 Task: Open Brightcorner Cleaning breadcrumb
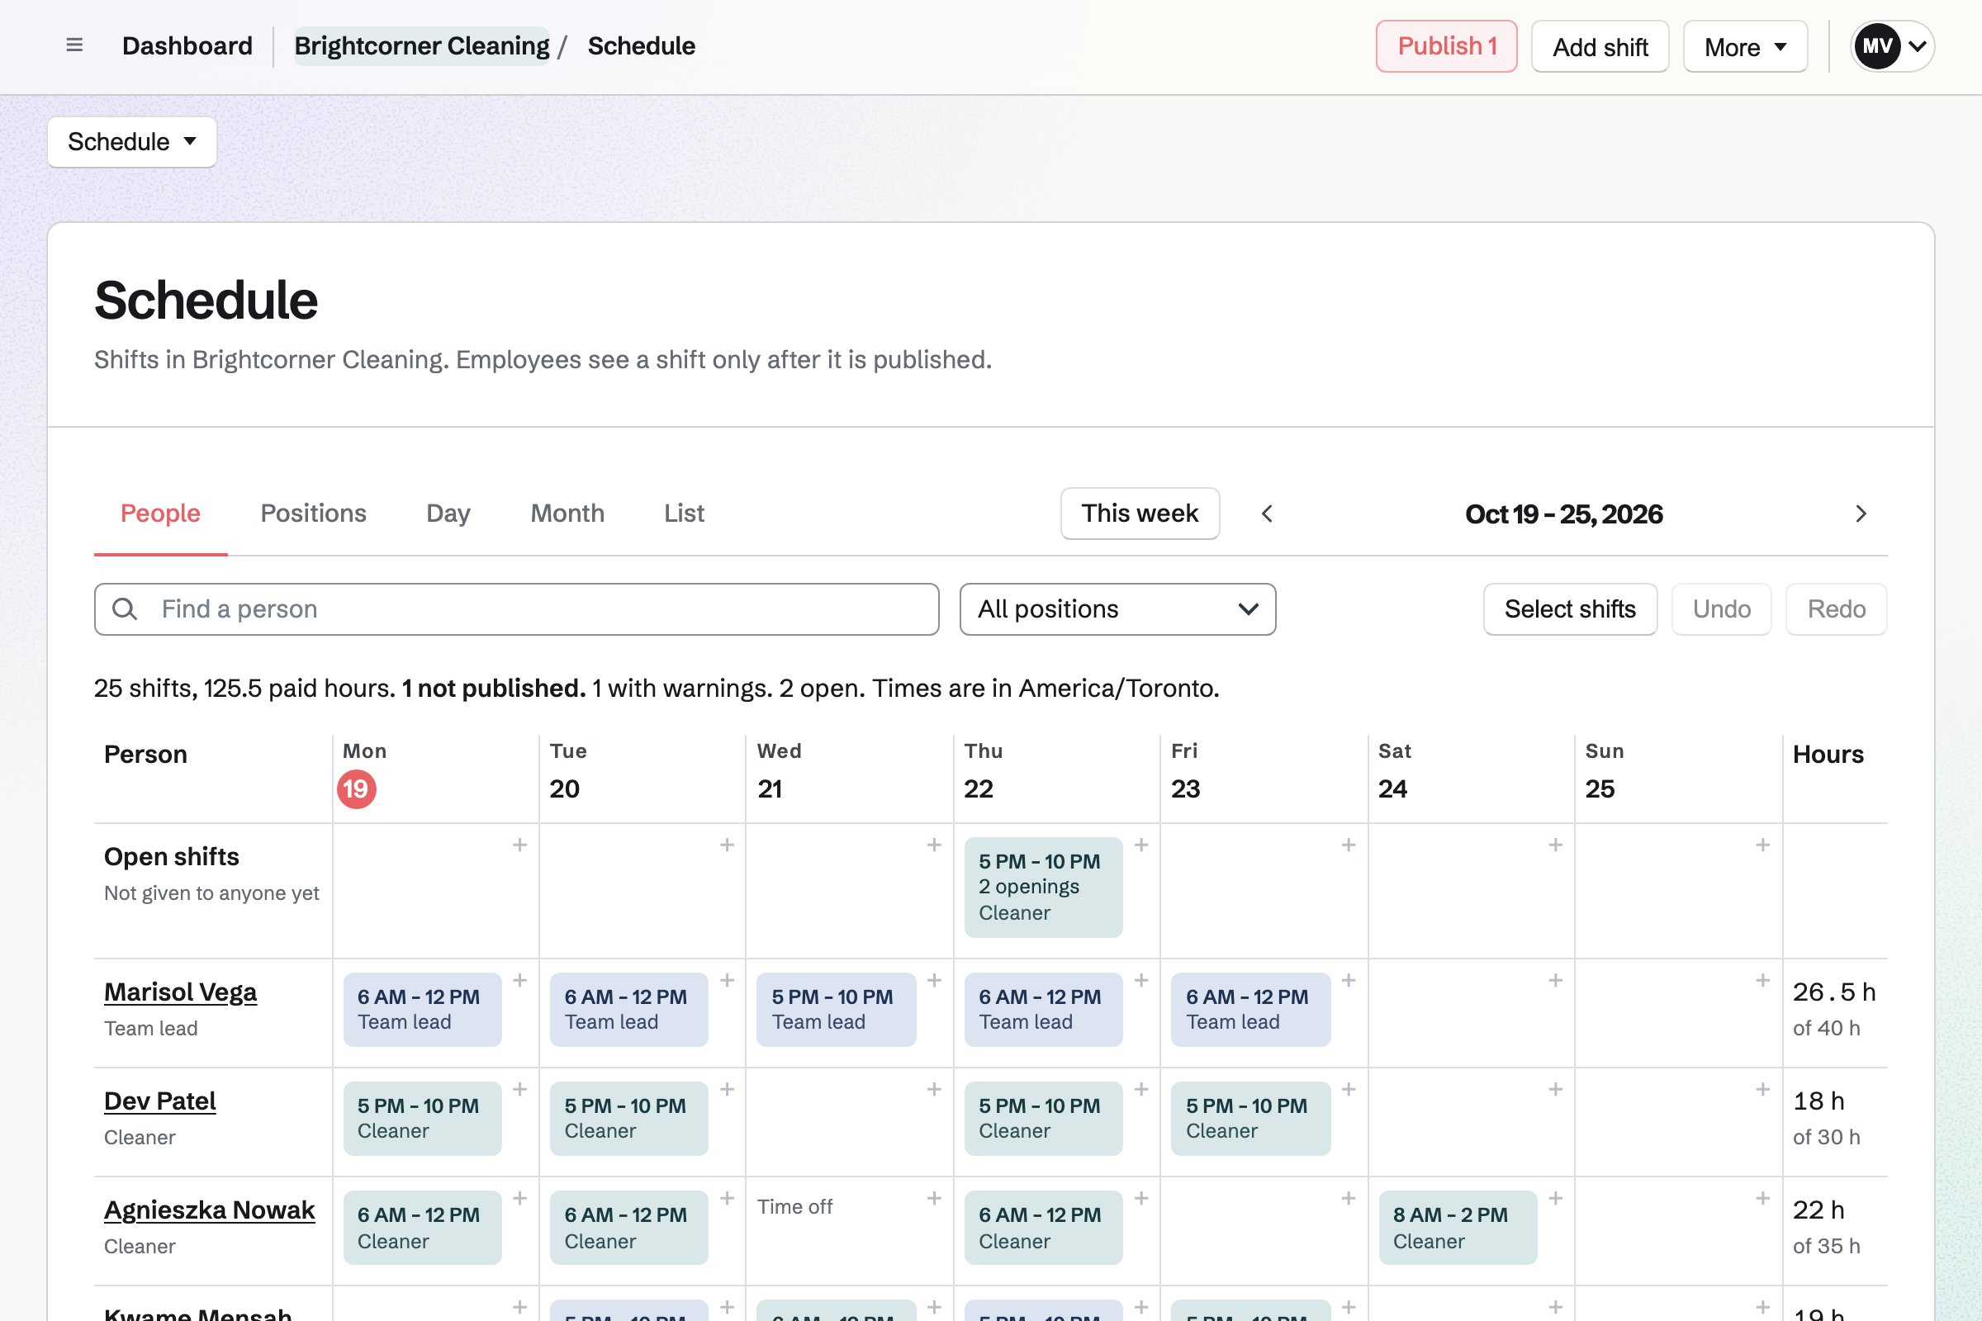[x=421, y=45]
